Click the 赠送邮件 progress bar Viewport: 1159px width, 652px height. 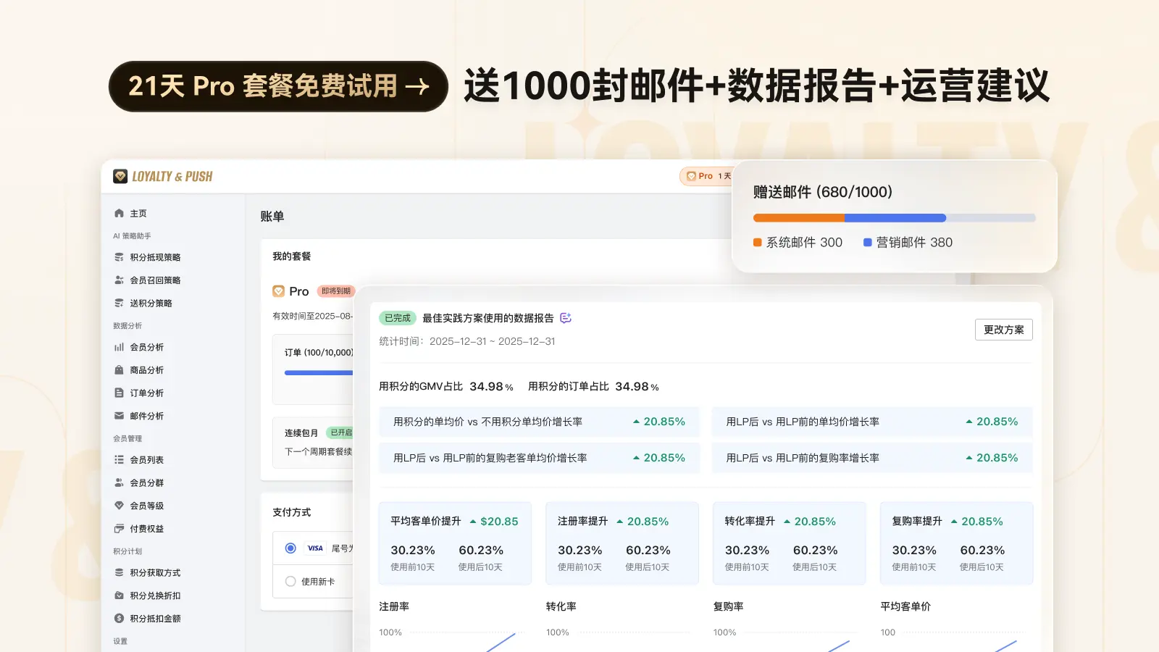pos(893,217)
